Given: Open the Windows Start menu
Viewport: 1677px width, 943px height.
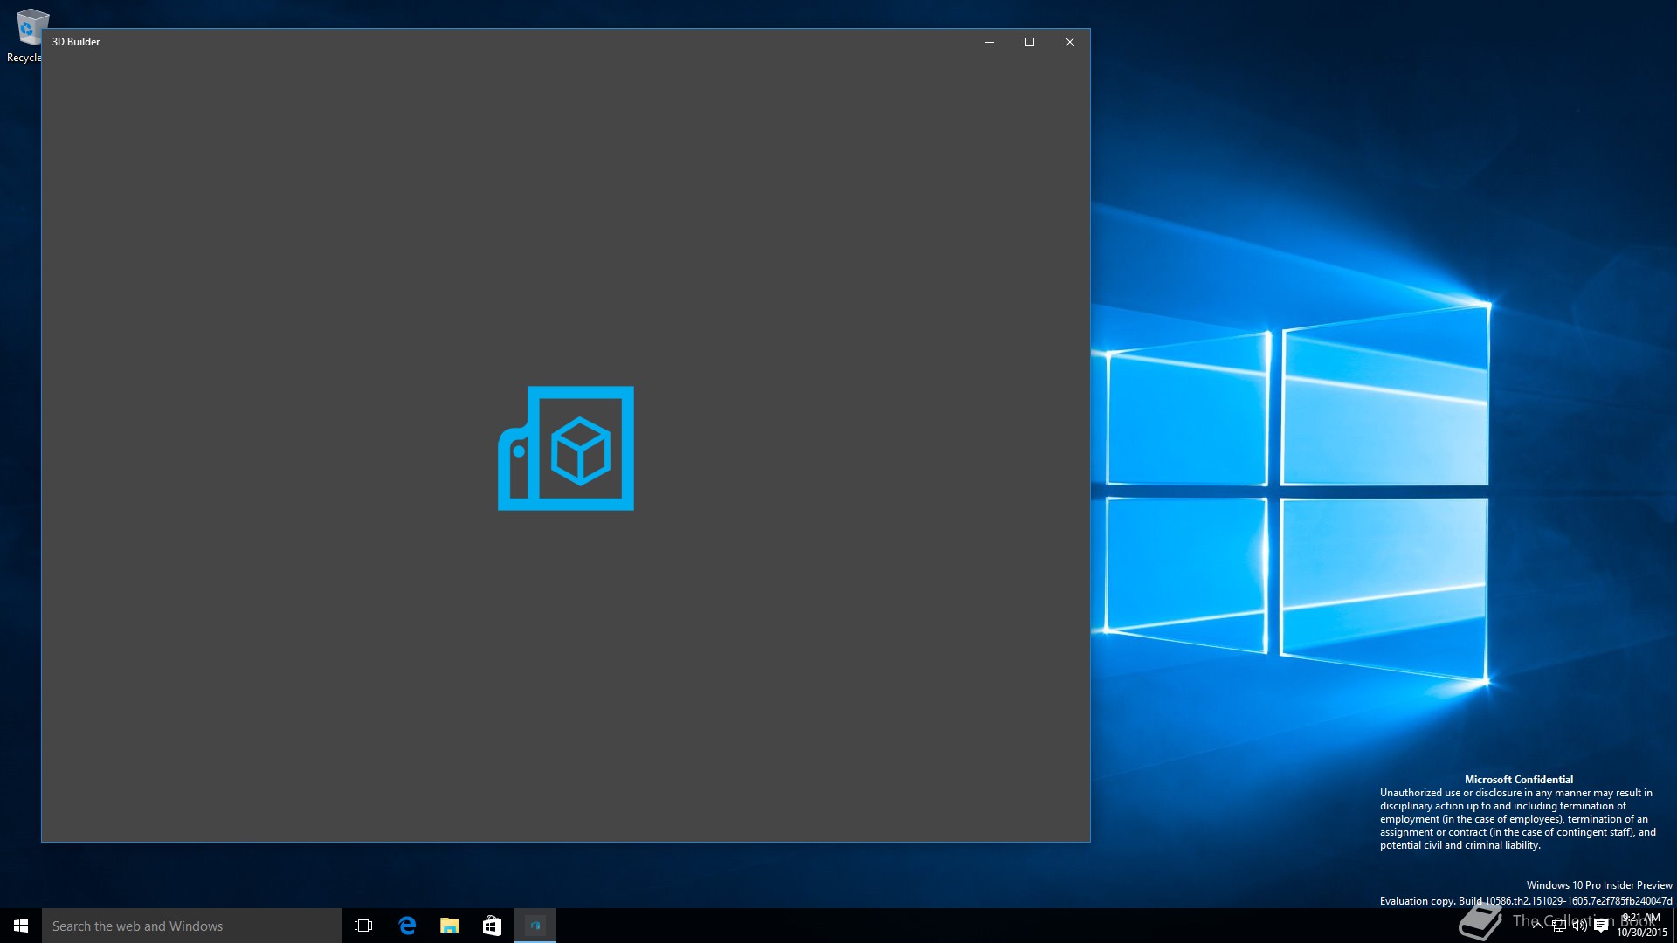Looking at the screenshot, I should click(21, 926).
